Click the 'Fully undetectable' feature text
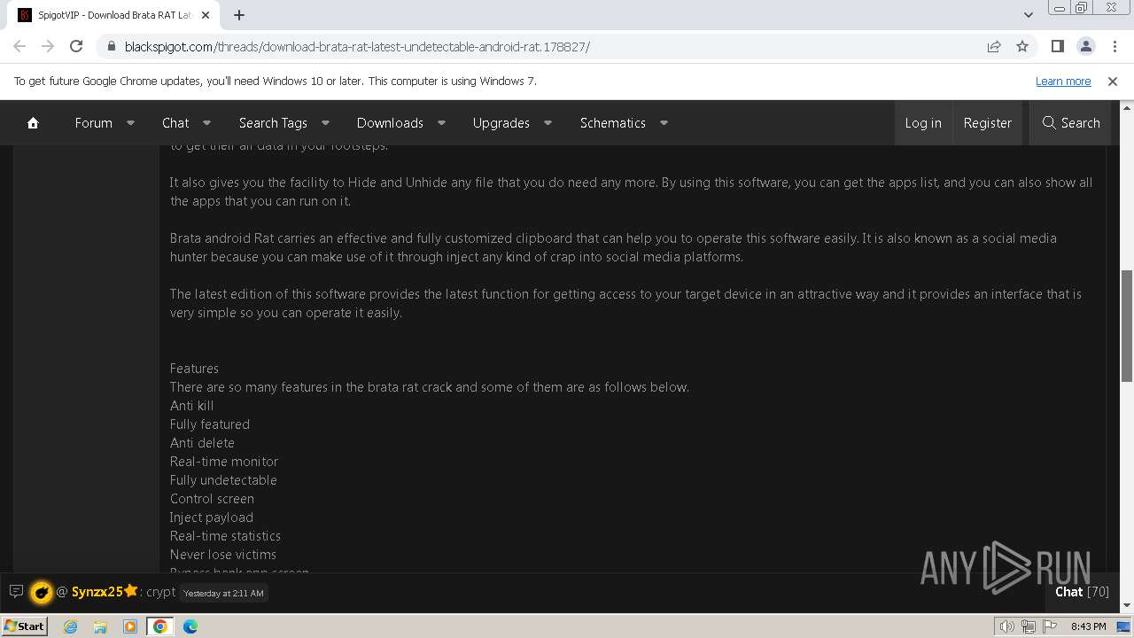Image resolution: width=1134 pixels, height=638 pixels. point(223,480)
